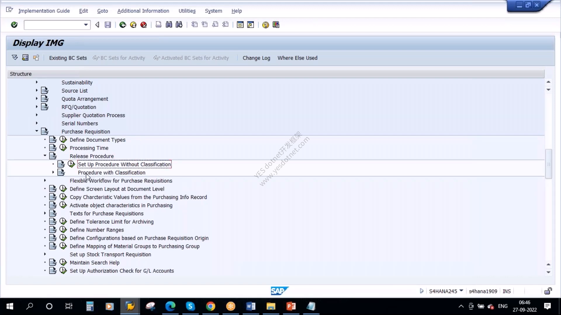This screenshot has height=315, width=561.
Task: Open PowerPoint from the taskbar
Action: (291, 306)
